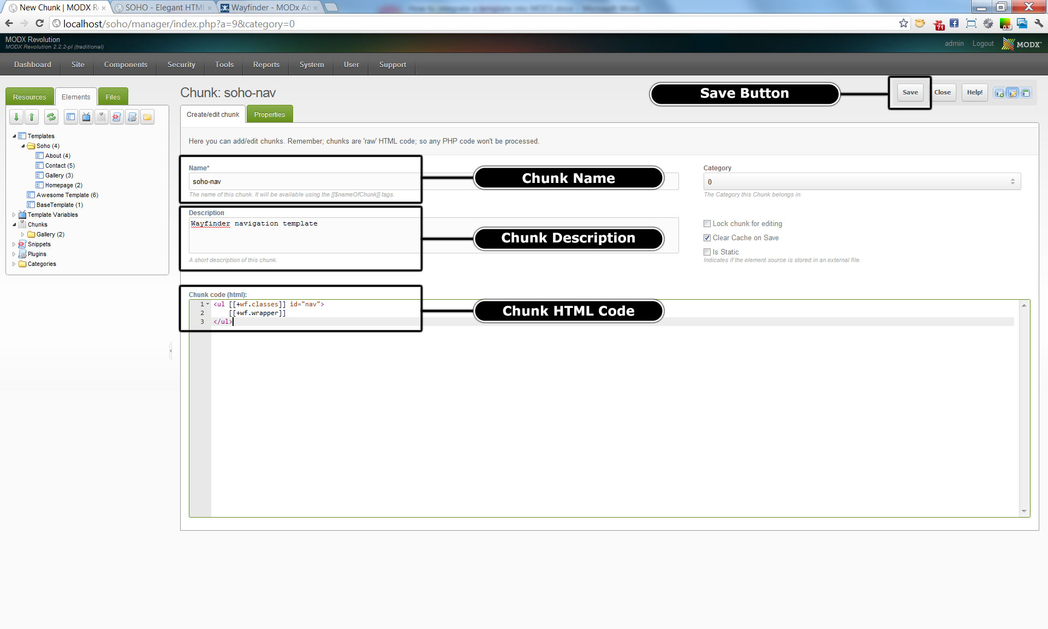Refresh the element tree
Viewport: 1048px width, 629px height.
51,117
